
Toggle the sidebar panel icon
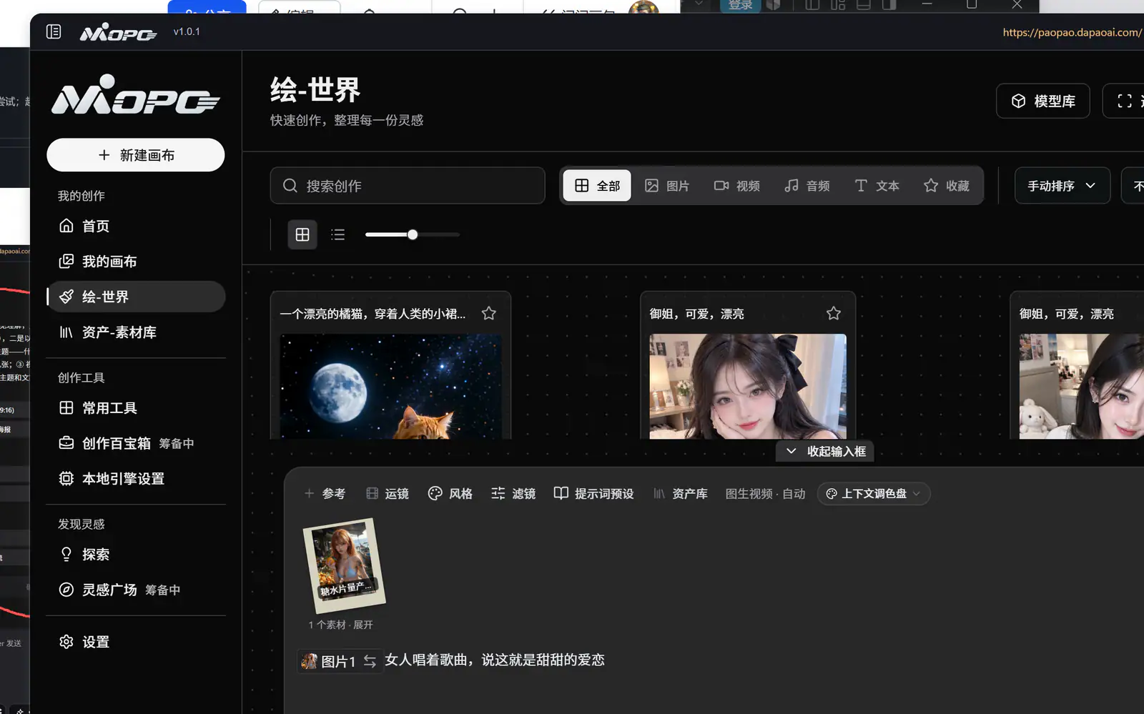pyautogui.click(x=54, y=31)
